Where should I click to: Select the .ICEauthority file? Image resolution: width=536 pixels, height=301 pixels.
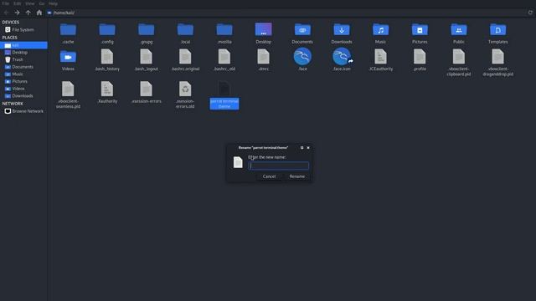click(380, 57)
